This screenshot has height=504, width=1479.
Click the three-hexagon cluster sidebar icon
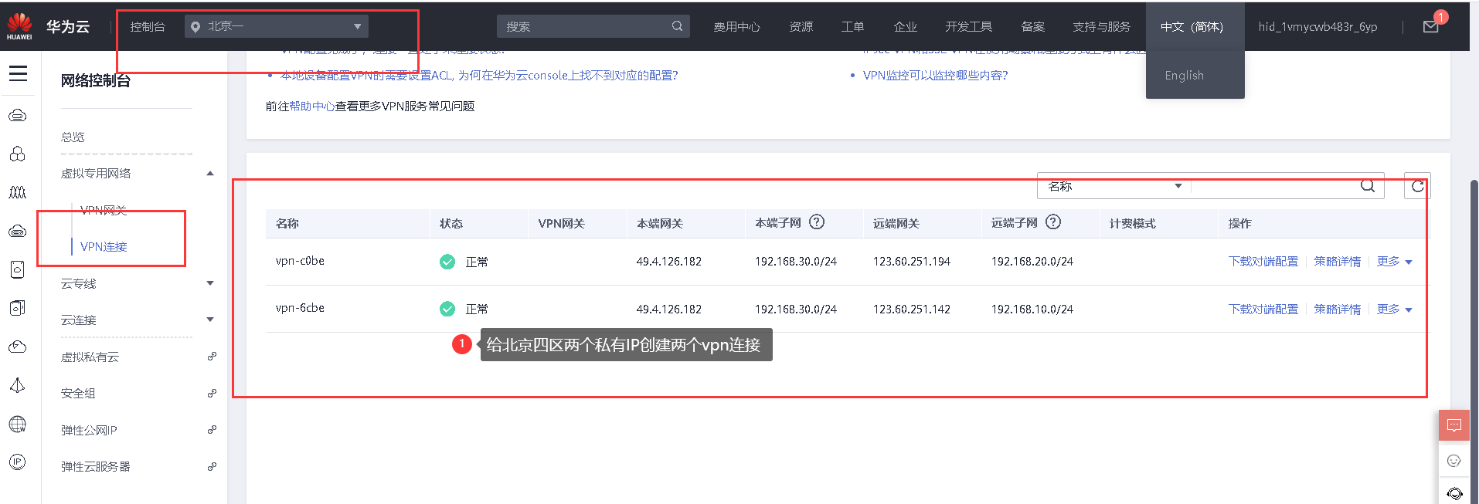[17, 154]
